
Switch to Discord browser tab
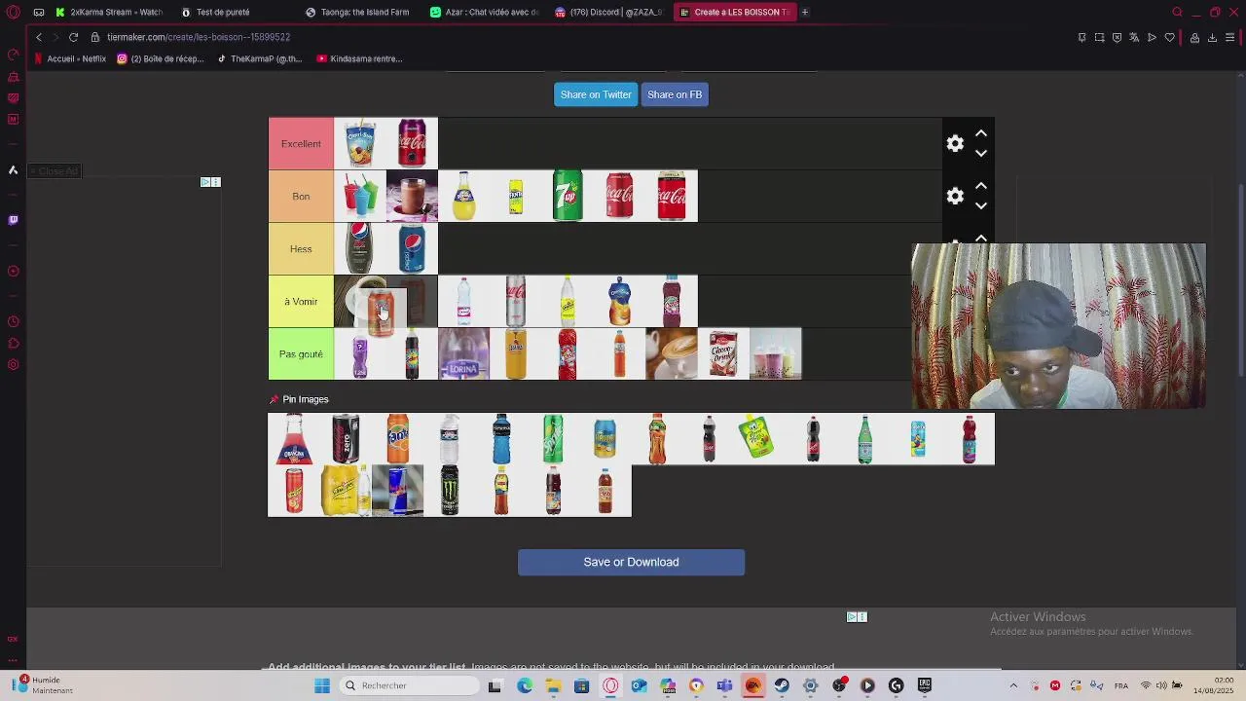[x=608, y=12]
